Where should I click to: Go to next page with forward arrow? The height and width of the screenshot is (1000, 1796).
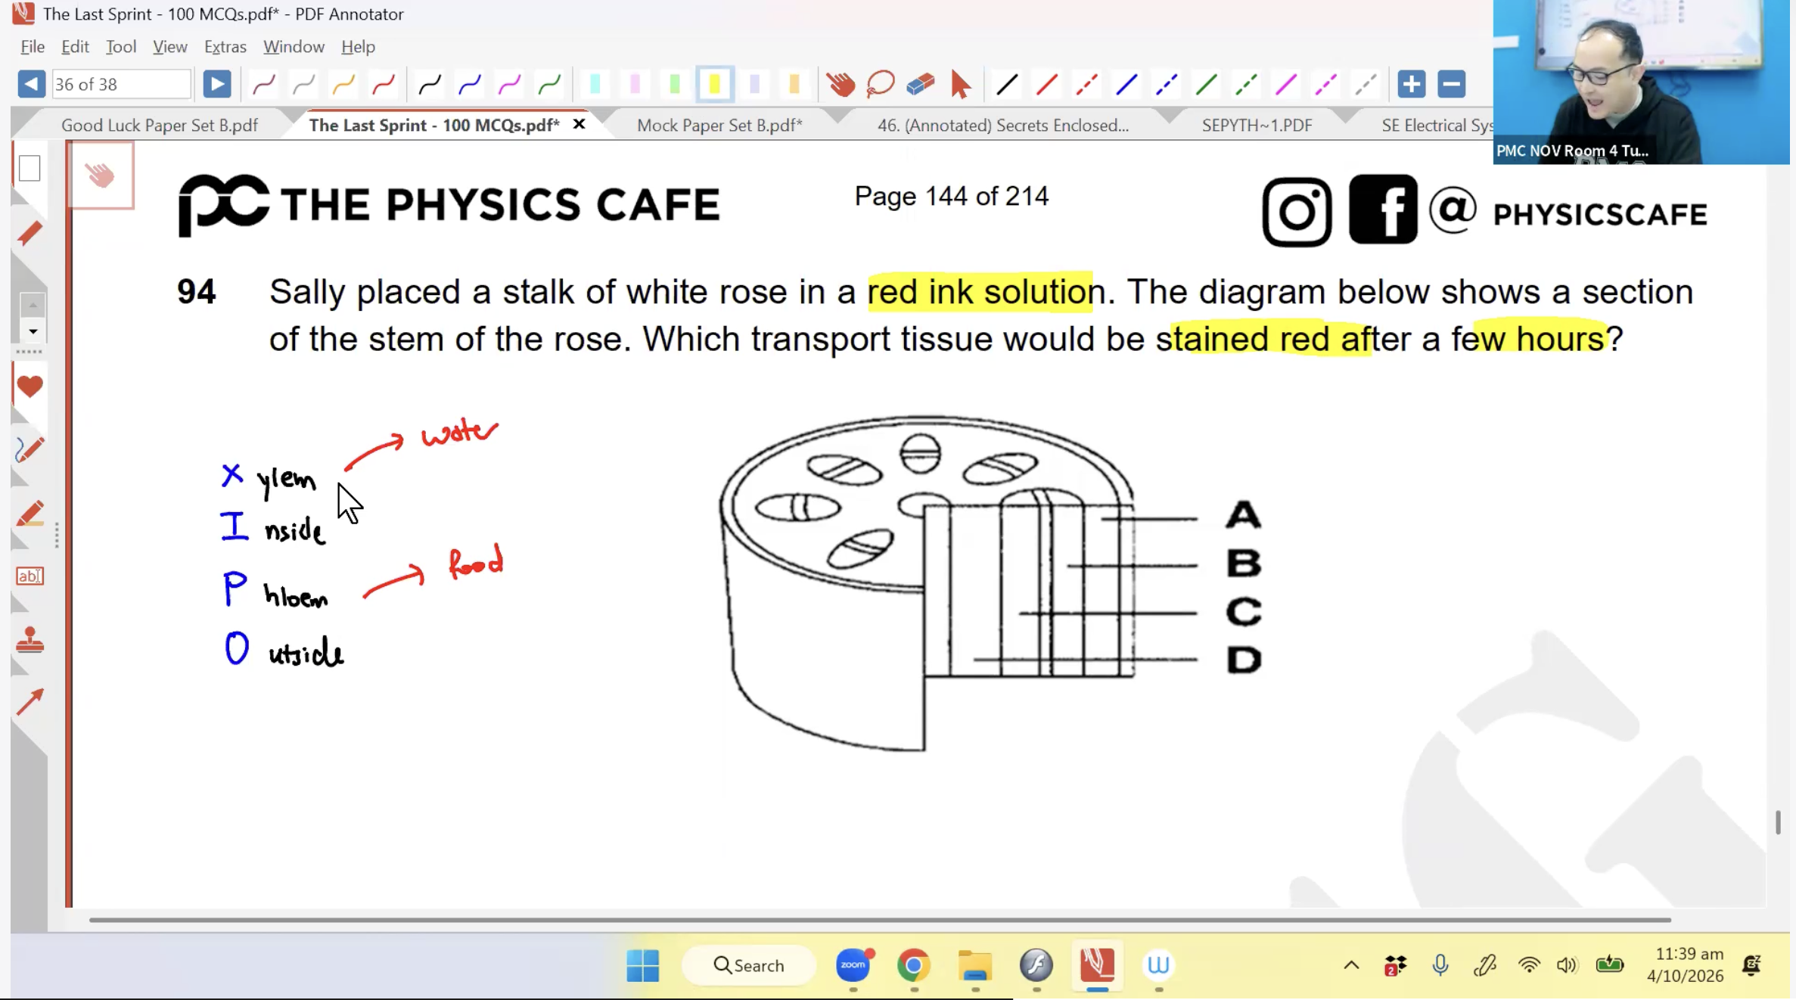(x=217, y=84)
